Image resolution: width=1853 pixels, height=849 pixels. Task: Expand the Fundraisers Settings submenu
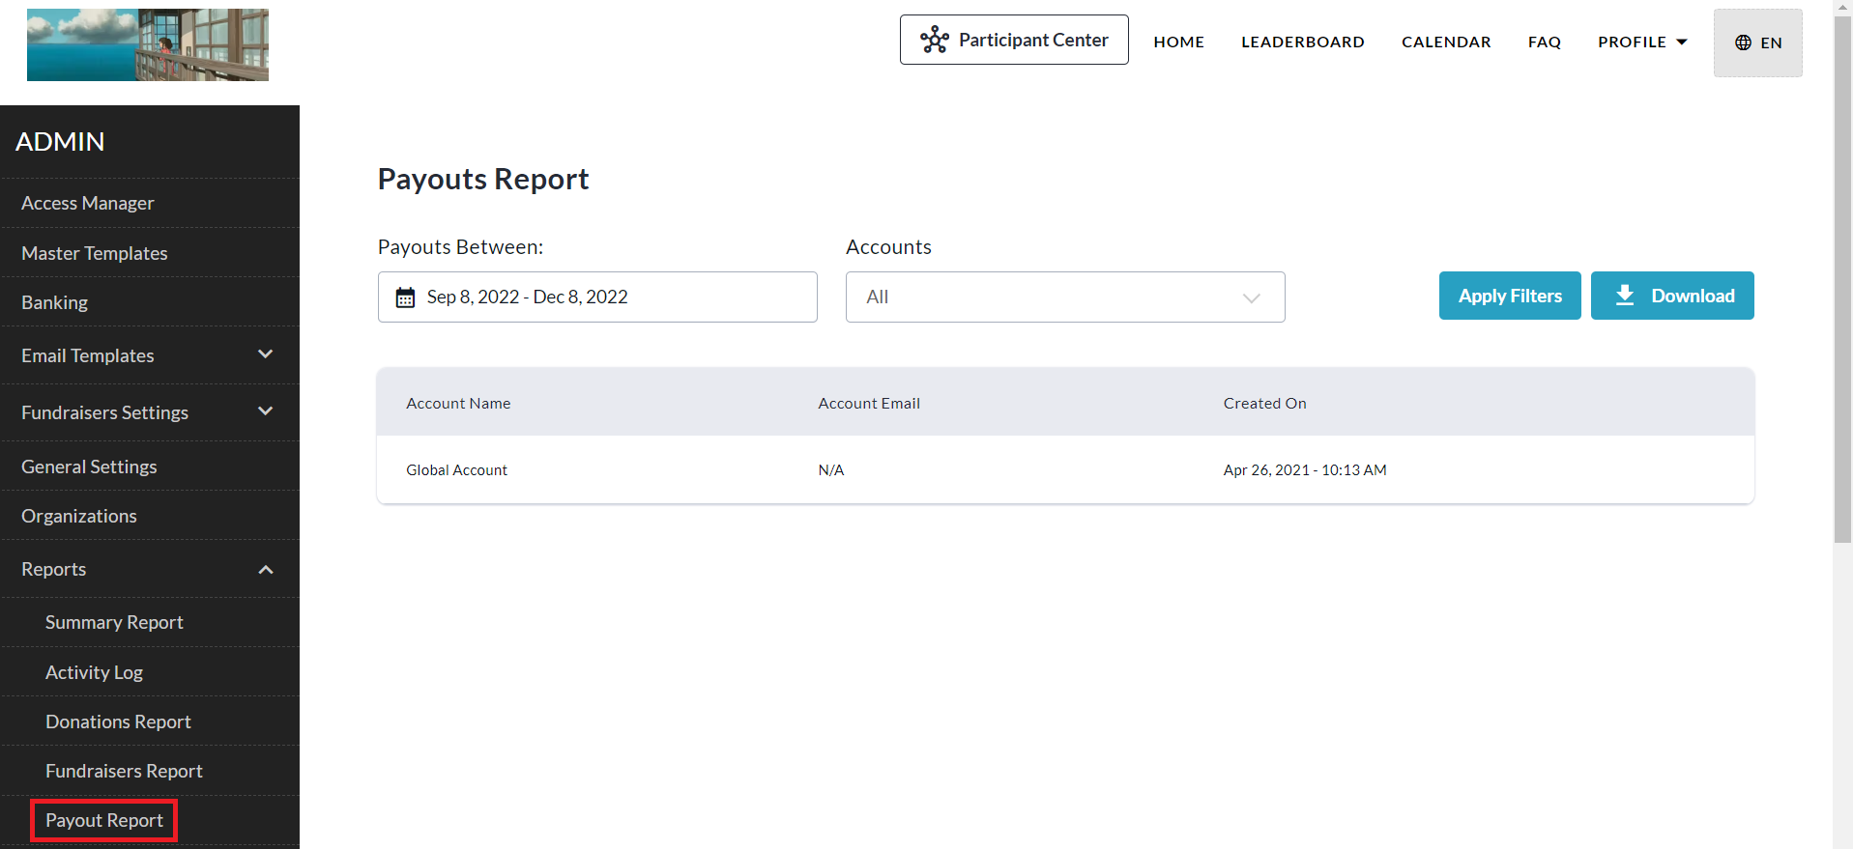(265, 412)
